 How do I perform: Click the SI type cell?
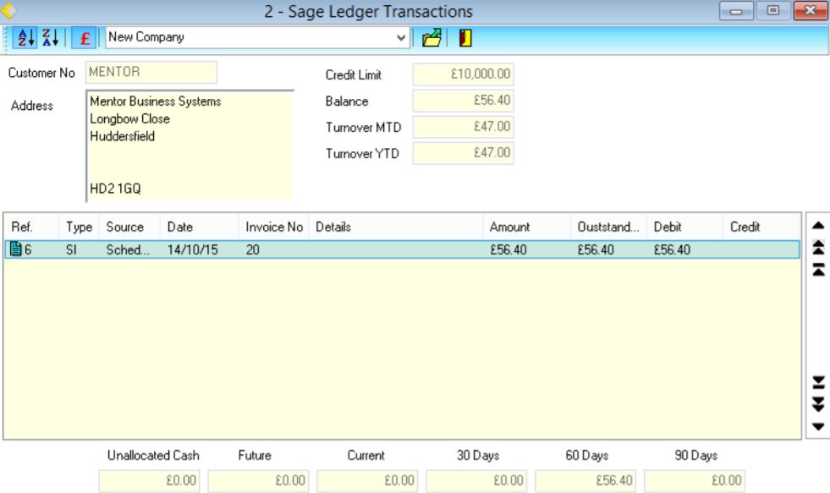click(x=71, y=249)
